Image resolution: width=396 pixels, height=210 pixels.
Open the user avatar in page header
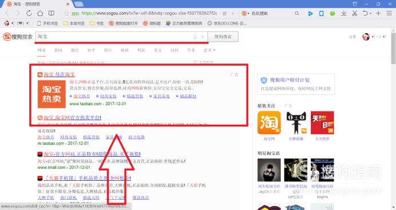(x=366, y=37)
